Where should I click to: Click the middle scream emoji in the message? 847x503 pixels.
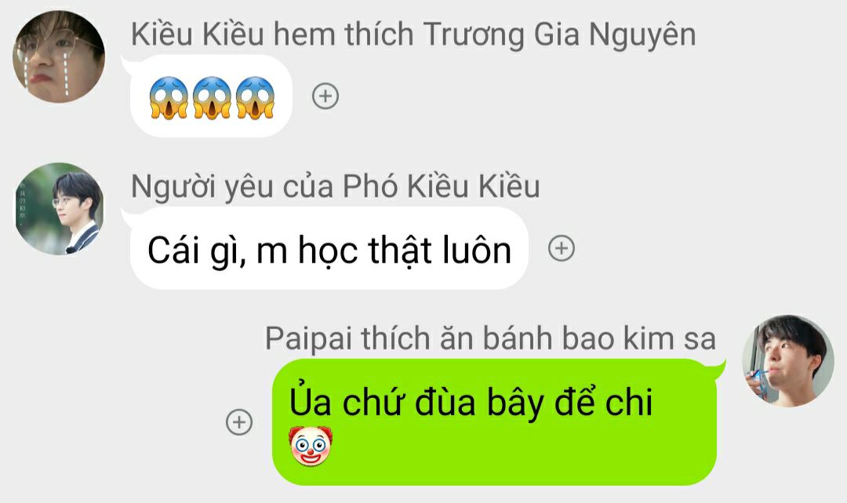tap(212, 98)
